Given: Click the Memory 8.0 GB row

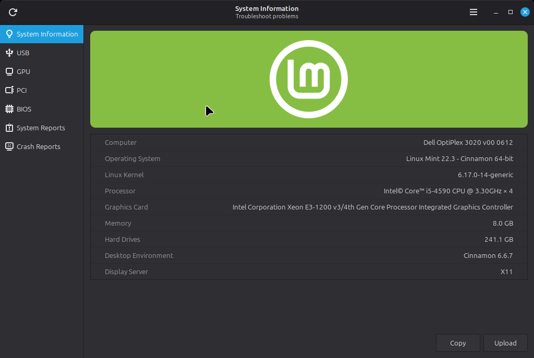Looking at the screenshot, I should point(309,223).
